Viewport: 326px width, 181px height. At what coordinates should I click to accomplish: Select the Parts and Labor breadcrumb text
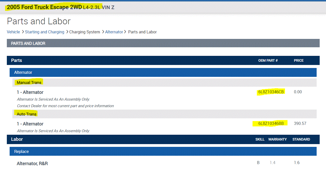pyautogui.click(x=142, y=32)
